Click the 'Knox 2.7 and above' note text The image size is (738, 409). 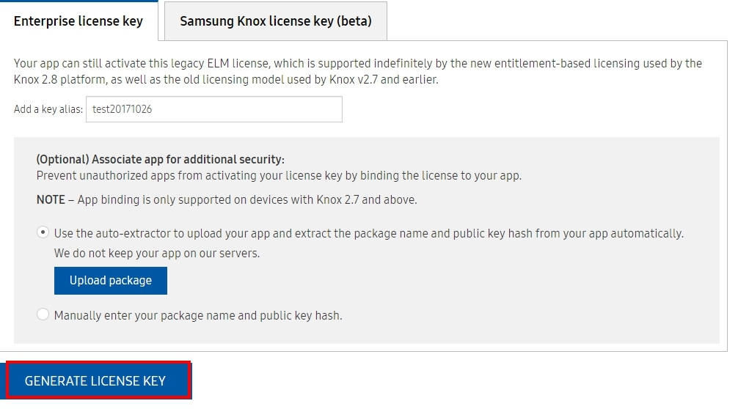click(366, 200)
